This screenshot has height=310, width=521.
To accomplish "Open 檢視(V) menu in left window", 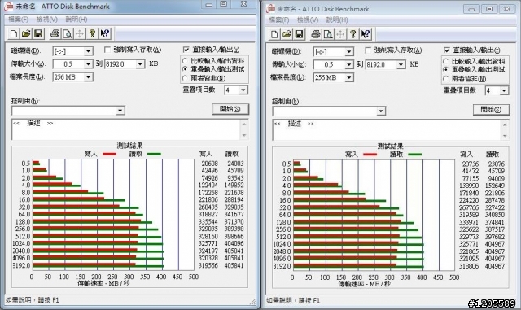I will pos(47,20).
